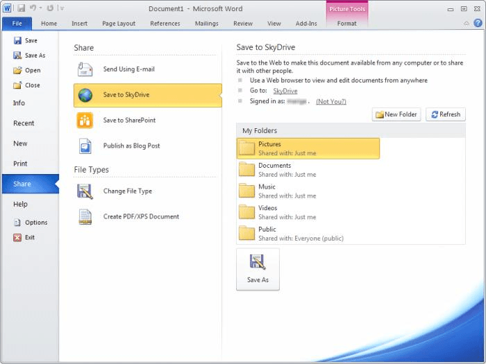Open the SkyDrive hyperlink

(285, 91)
